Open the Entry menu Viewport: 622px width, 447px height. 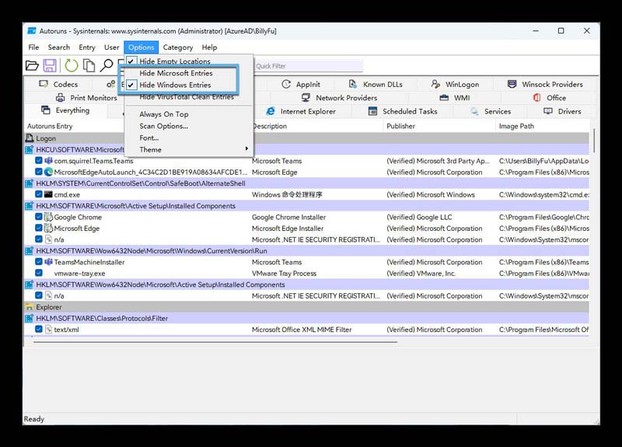[x=87, y=47]
